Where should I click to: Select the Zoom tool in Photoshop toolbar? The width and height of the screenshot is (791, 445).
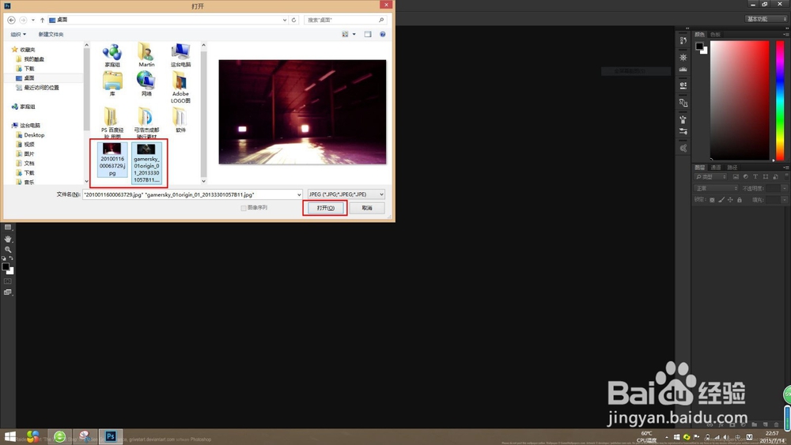point(8,250)
